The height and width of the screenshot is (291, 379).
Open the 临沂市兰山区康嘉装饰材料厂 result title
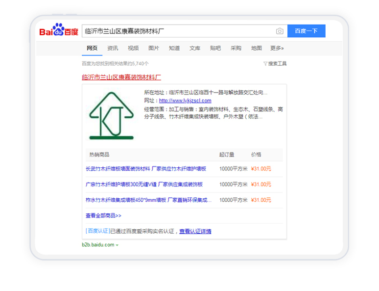click(x=121, y=77)
